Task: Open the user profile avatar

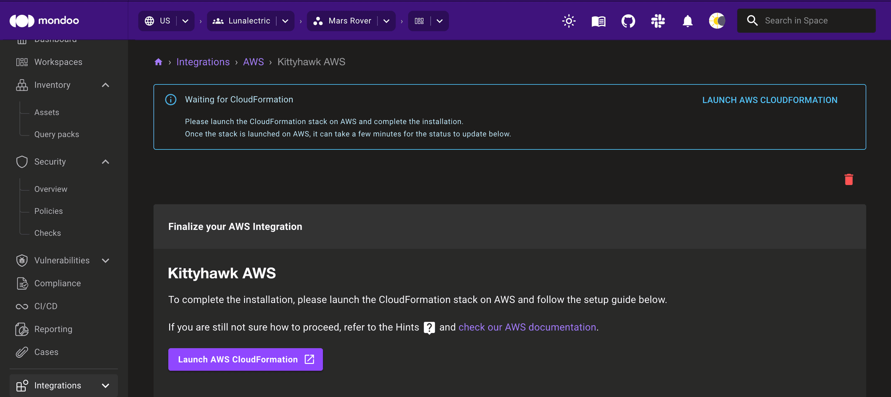Action: tap(717, 20)
